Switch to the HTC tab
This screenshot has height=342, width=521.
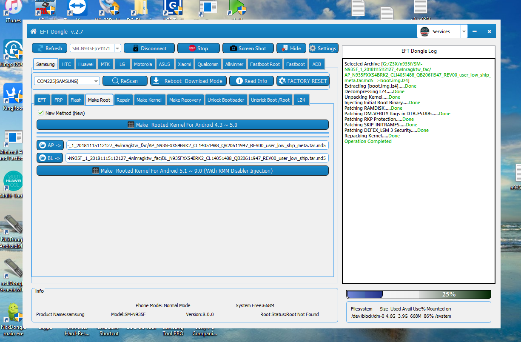click(x=66, y=64)
